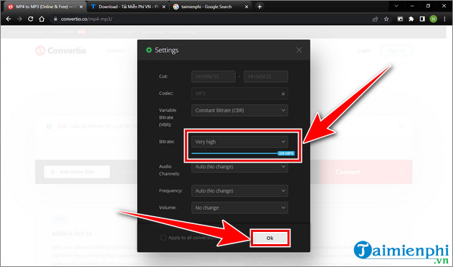This screenshot has width=453, height=267.
Task: Open the Volume No change dropdown
Action: click(x=239, y=208)
